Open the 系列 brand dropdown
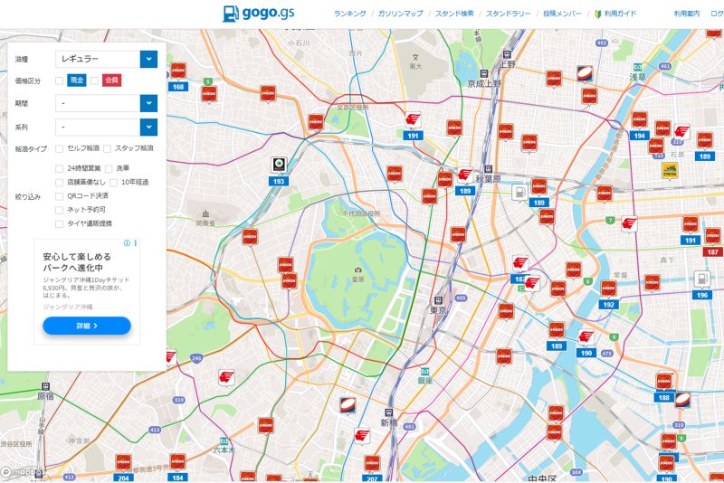 105,127
